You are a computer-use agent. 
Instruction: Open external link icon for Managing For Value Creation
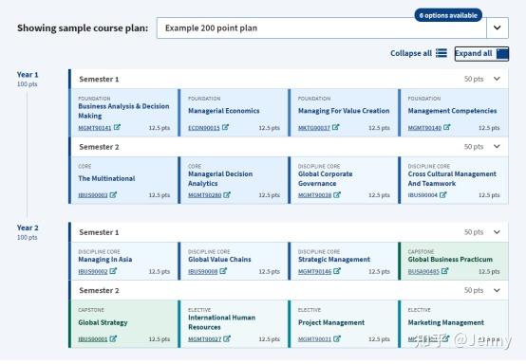336,127
